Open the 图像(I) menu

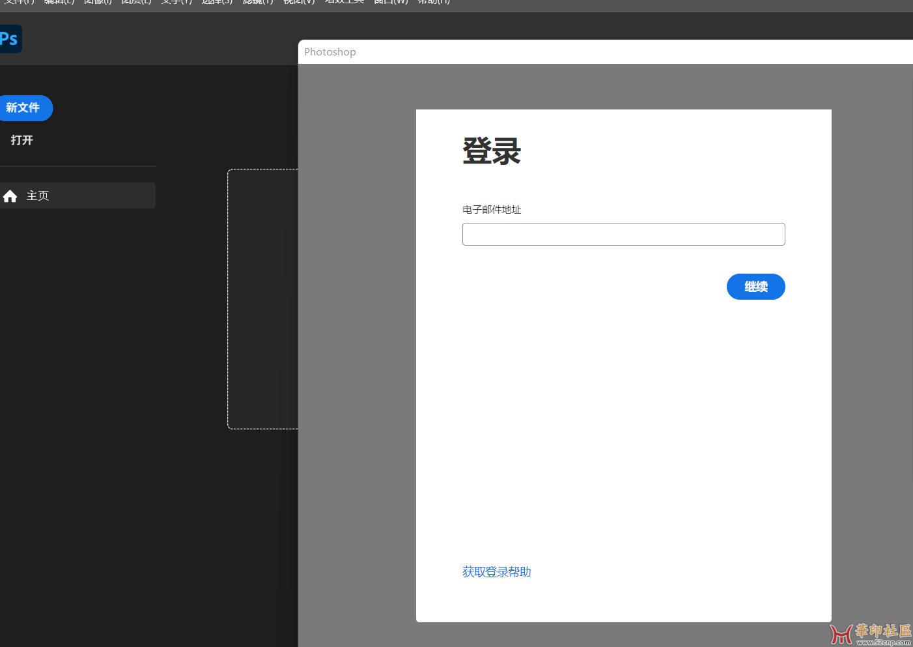(98, 2)
